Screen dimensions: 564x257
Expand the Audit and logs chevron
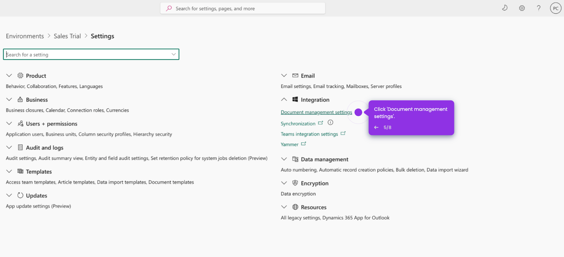[9, 147]
